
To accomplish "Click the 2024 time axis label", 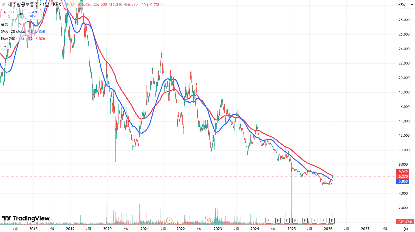I will (x=255, y=229).
